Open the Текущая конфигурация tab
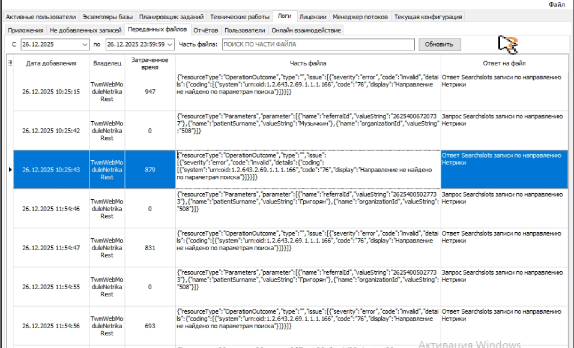The width and height of the screenshot is (574, 348). point(429,17)
